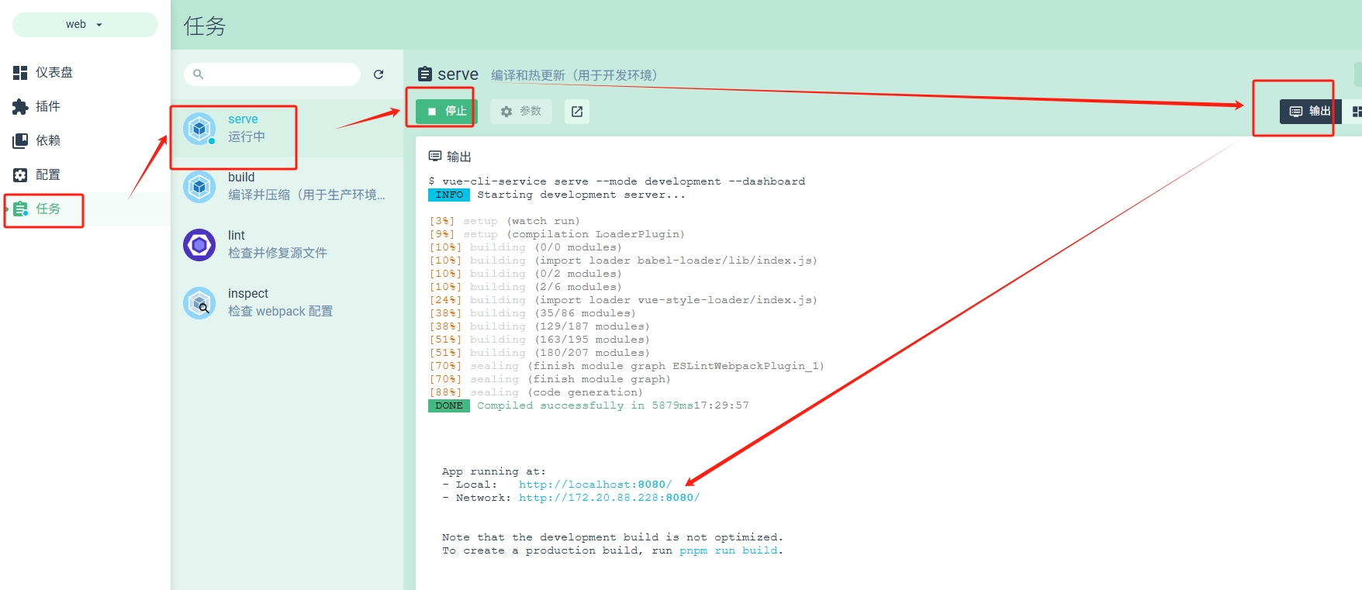Click the open-in-new-window icon next to 参数
The image size is (1362, 590).
click(577, 112)
